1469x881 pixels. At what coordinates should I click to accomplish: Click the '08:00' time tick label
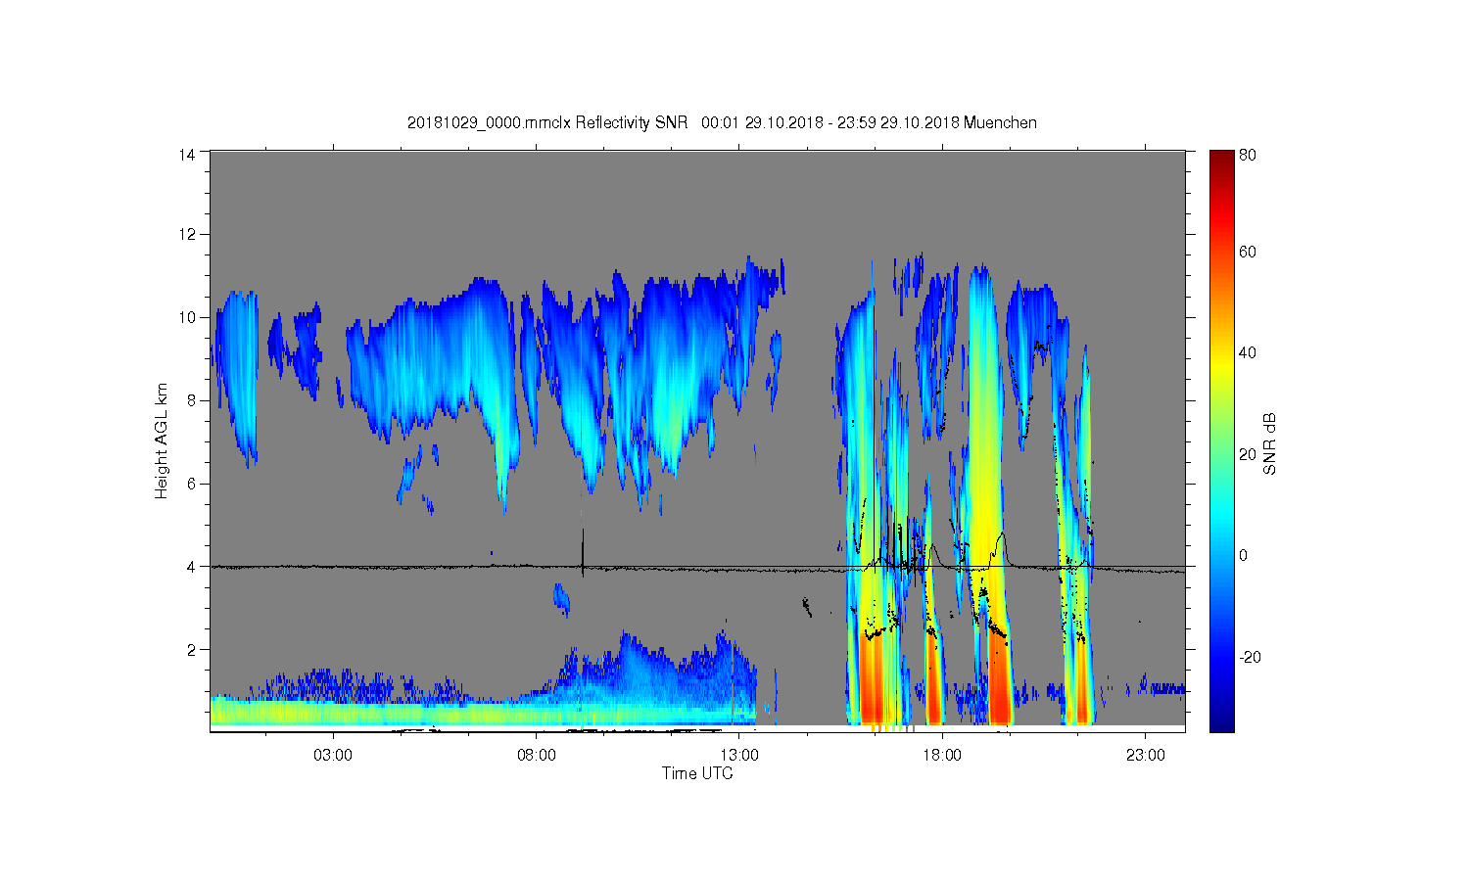(537, 755)
